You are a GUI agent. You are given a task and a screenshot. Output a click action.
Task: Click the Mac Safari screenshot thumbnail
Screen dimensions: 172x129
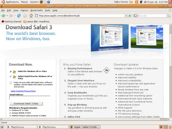(x=110, y=38)
